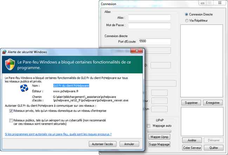Click the Connexion window title text
This screenshot has width=228, height=155.
click(x=108, y=4)
